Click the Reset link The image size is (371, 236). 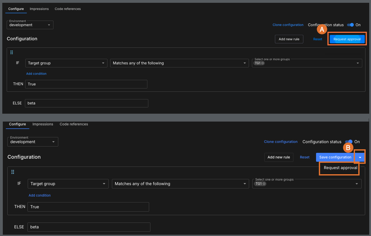coord(318,39)
